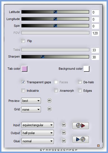Open the Input dropdown showing equirectangular
Screen dimensions: 108x153
coord(38,125)
